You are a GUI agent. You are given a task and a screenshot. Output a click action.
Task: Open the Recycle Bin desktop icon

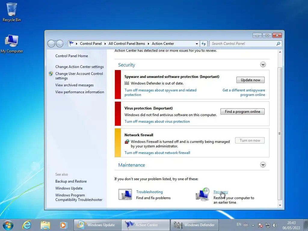tap(12, 12)
